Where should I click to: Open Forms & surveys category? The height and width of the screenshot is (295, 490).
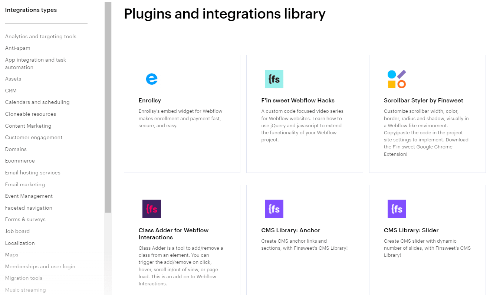tap(25, 219)
